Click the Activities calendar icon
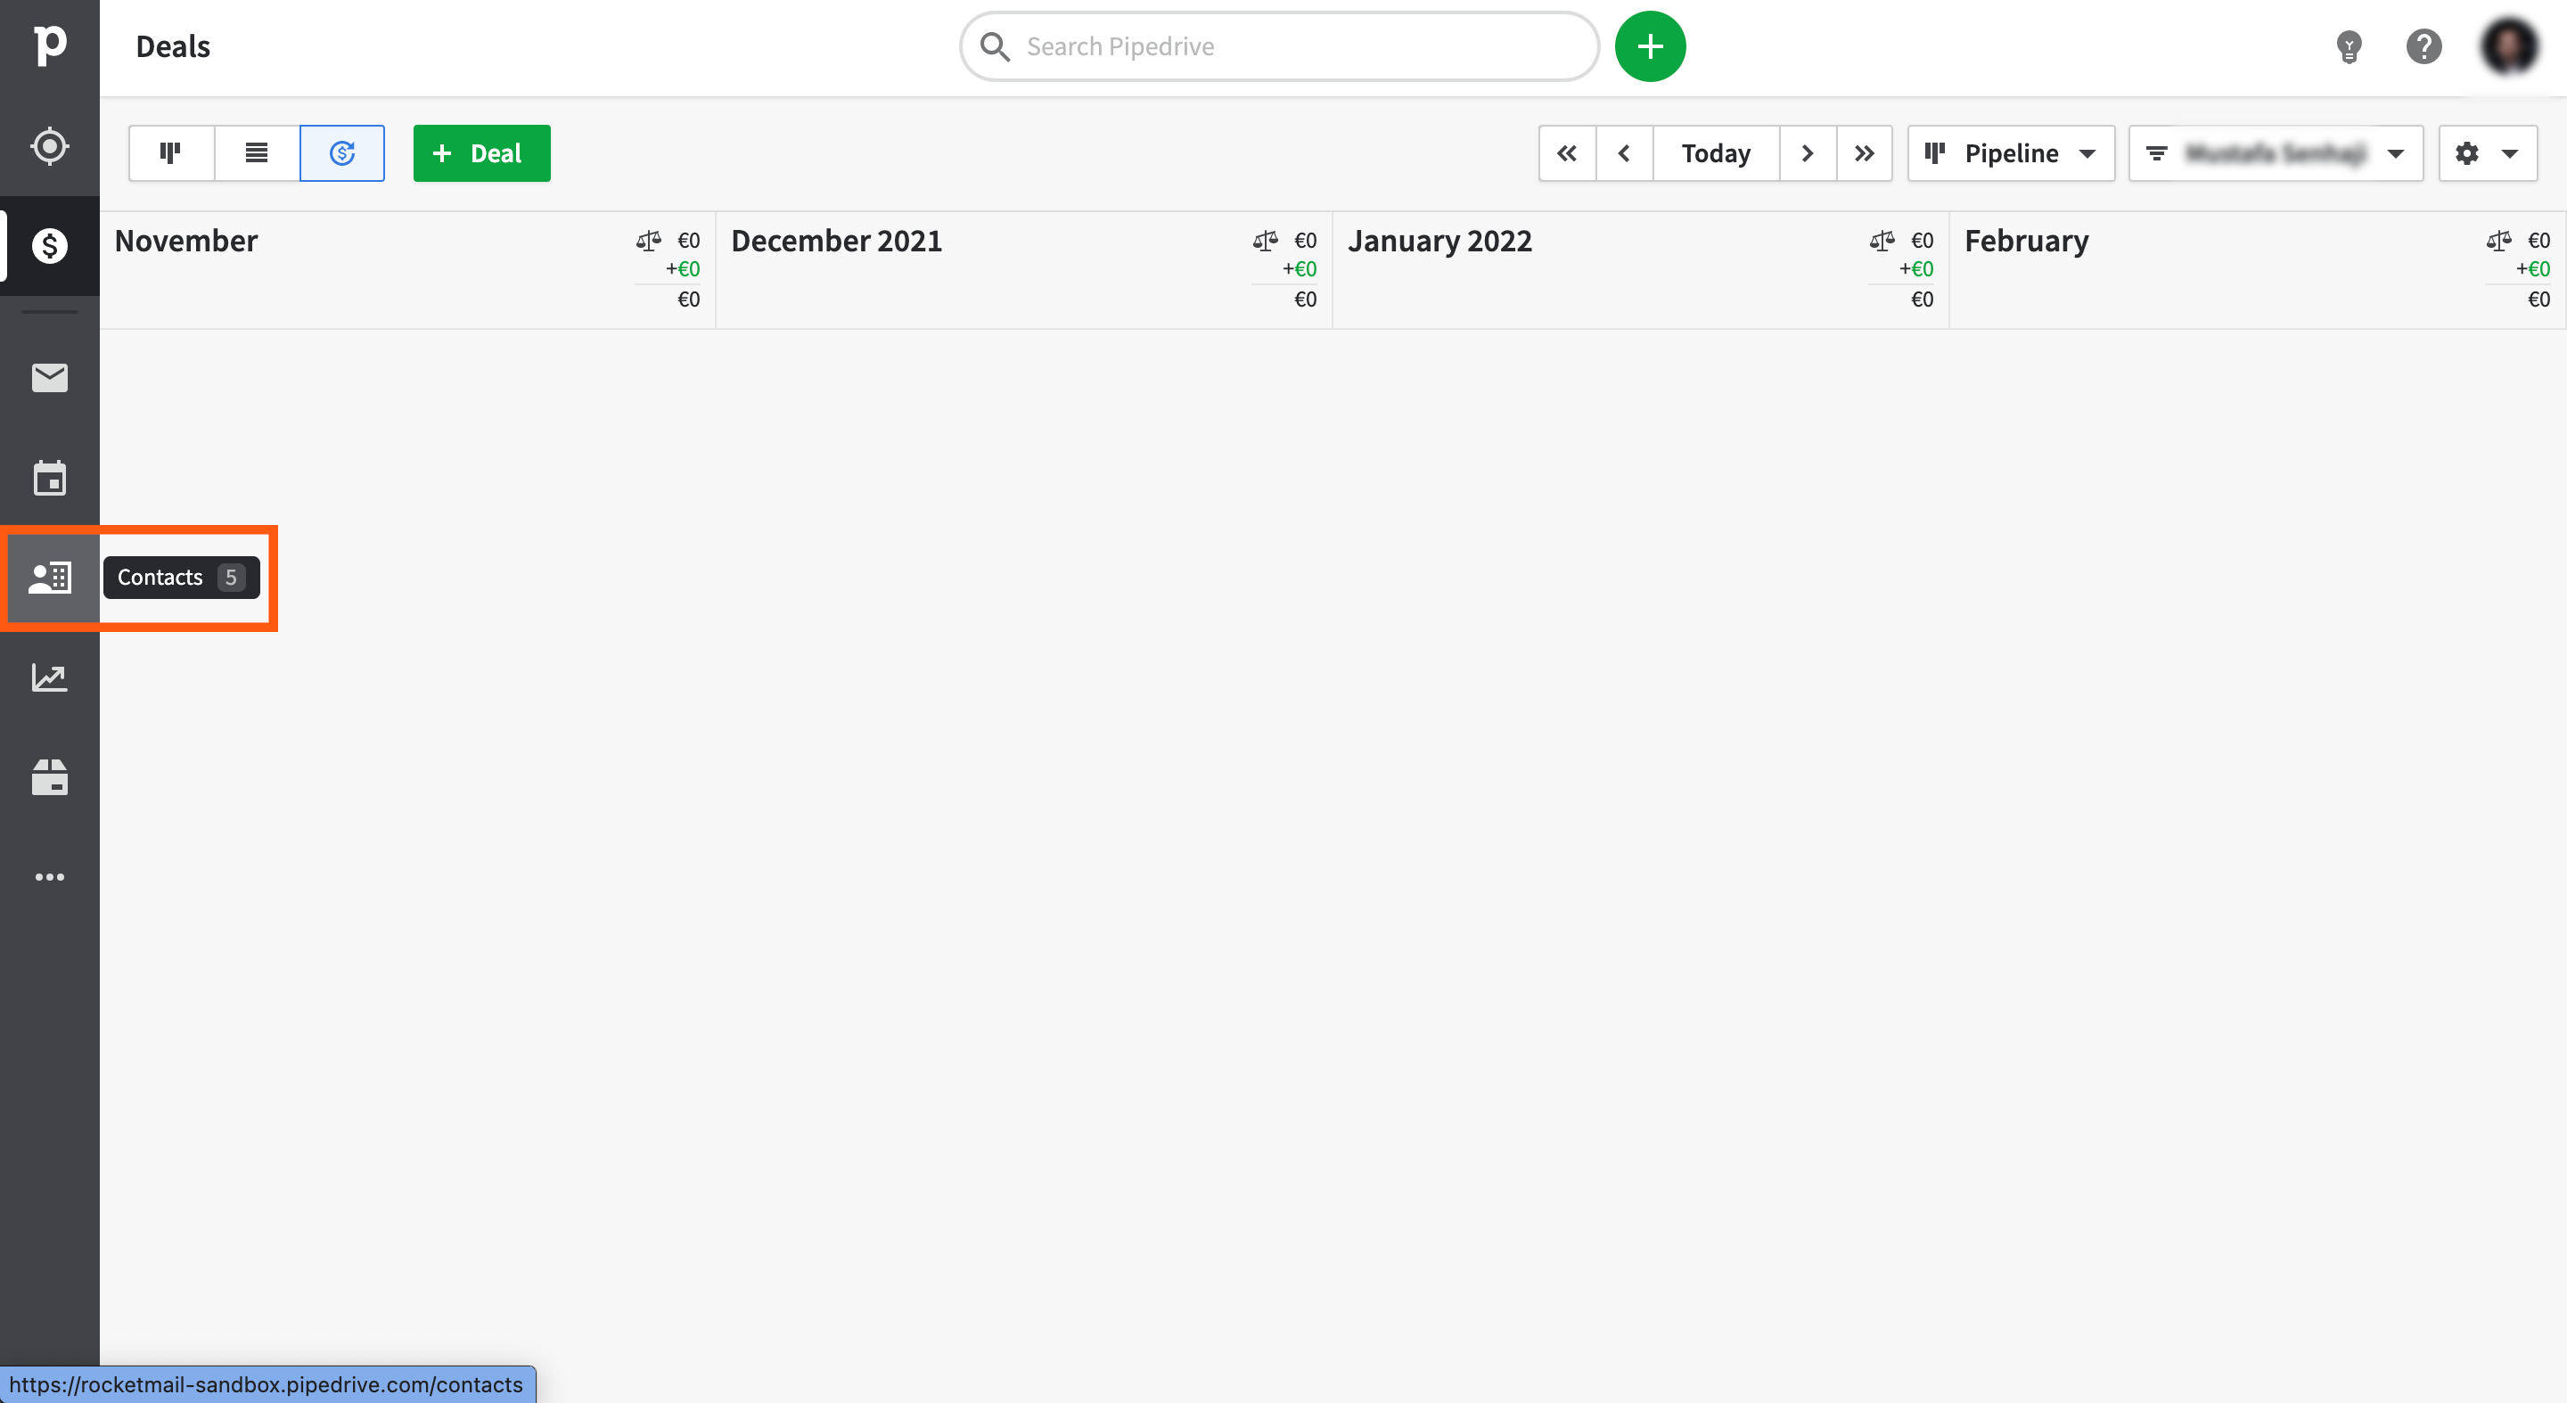 tap(48, 477)
